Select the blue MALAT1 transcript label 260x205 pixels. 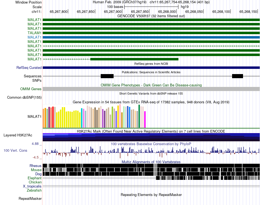[x=34, y=37]
